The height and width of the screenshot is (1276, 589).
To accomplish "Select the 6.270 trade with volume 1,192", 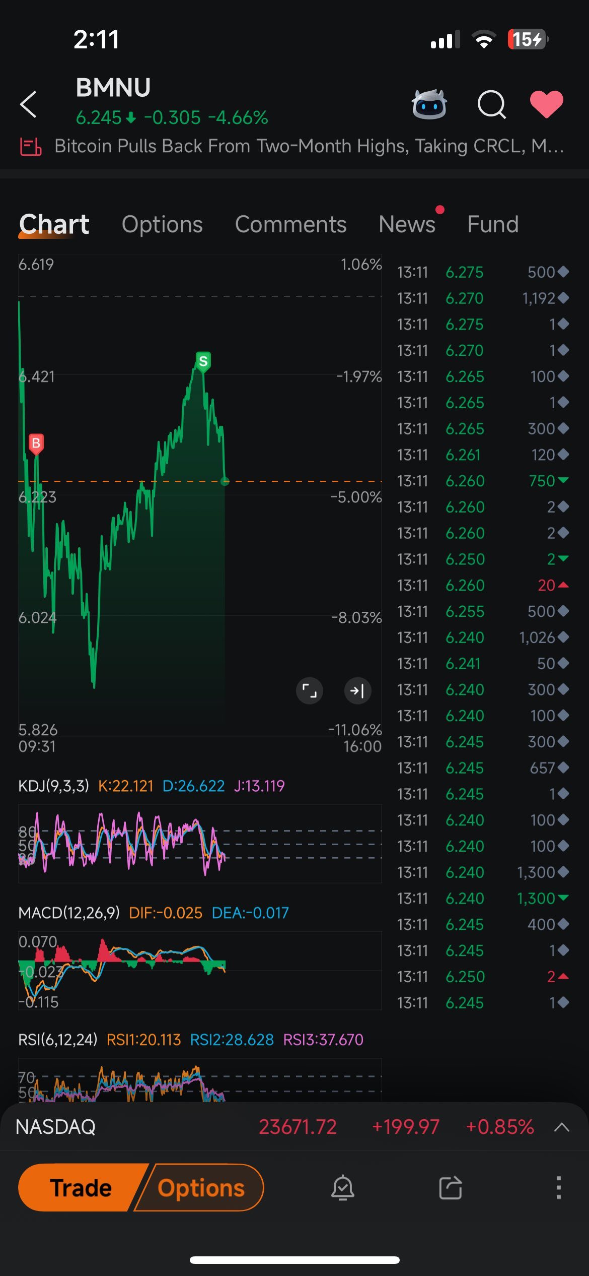I will (x=483, y=298).
